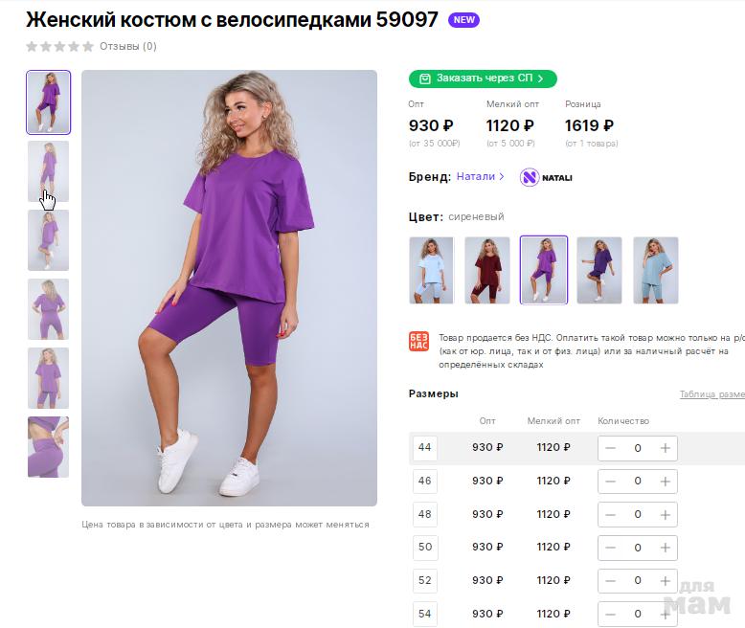
Task: Select size 44 box
Action: [425, 448]
